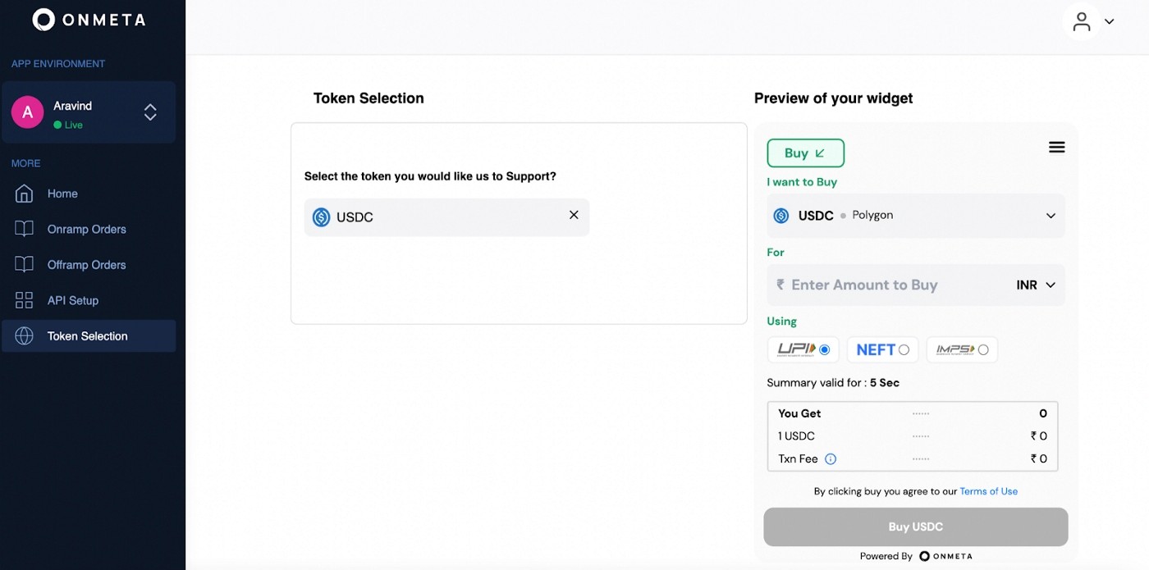Open the INR currency dropdown

pyautogui.click(x=1035, y=285)
